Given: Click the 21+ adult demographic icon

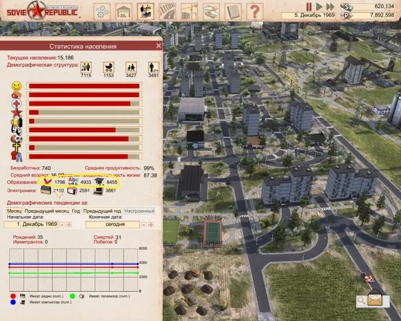Looking at the screenshot, I should 153,67.
